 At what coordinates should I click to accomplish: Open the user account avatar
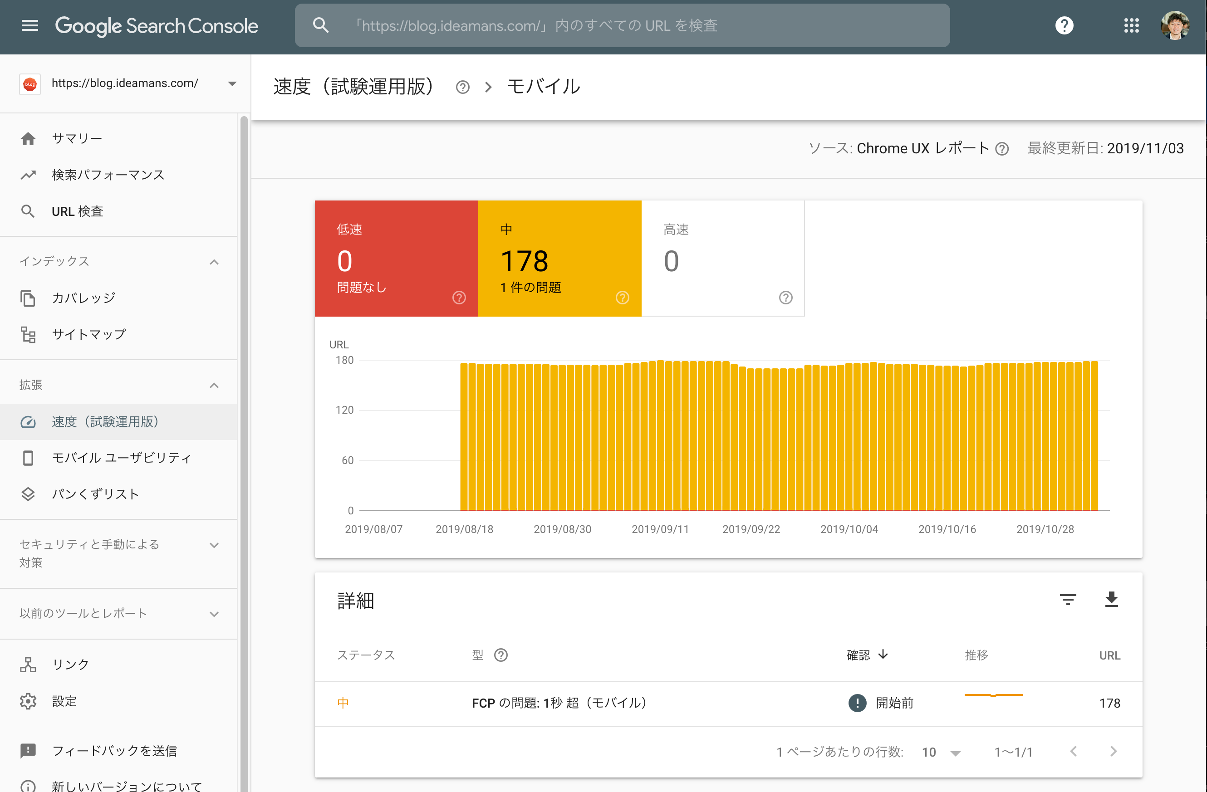pos(1174,25)
